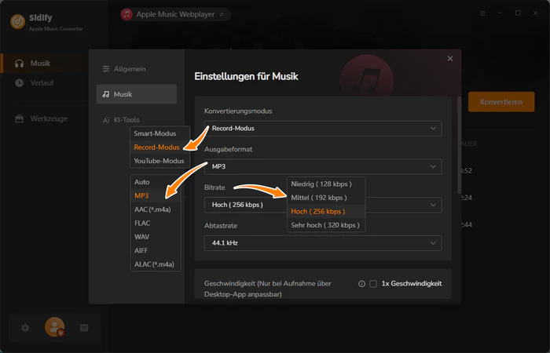Open the Verlauf history clock icon
The height and width of the screenshot is (353, 550).
(x=20, y=83)
